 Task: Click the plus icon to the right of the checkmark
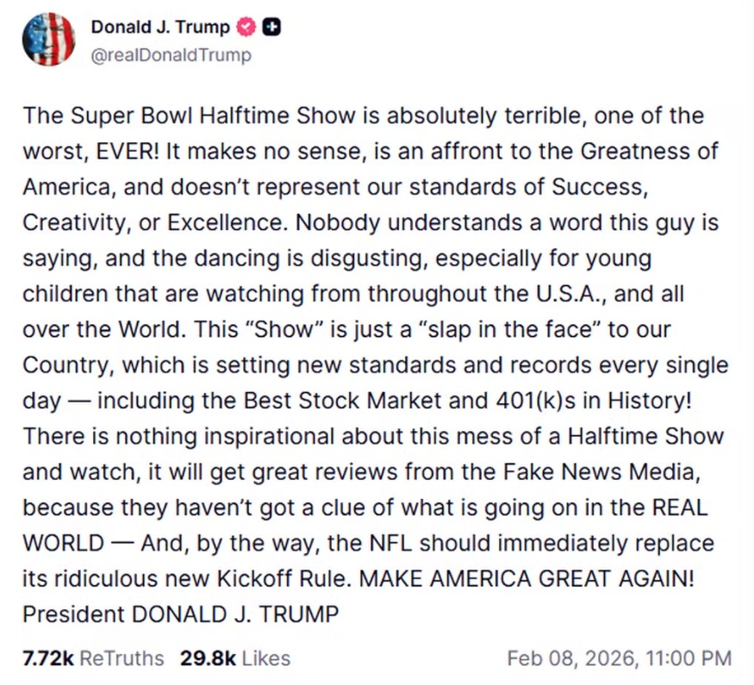pos(271,27)
